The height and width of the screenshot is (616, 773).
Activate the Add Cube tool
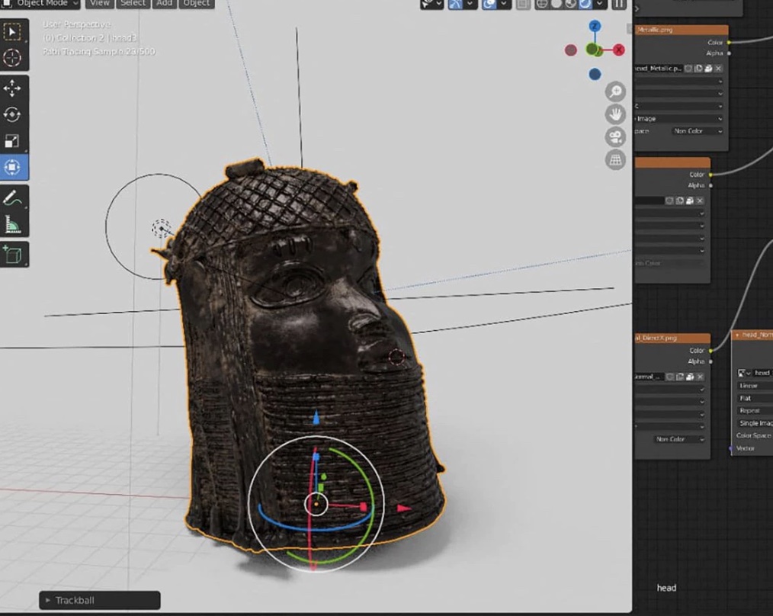[x=13, y=252]
